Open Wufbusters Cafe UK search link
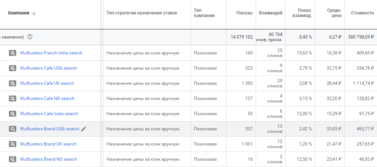The height and width of the screenshot is (167, 377). pos(47,83)
